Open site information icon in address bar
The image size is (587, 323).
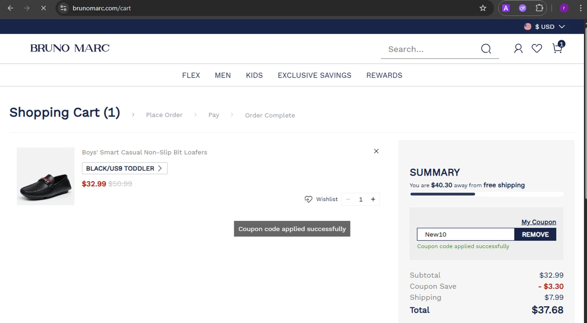(63, 8)
